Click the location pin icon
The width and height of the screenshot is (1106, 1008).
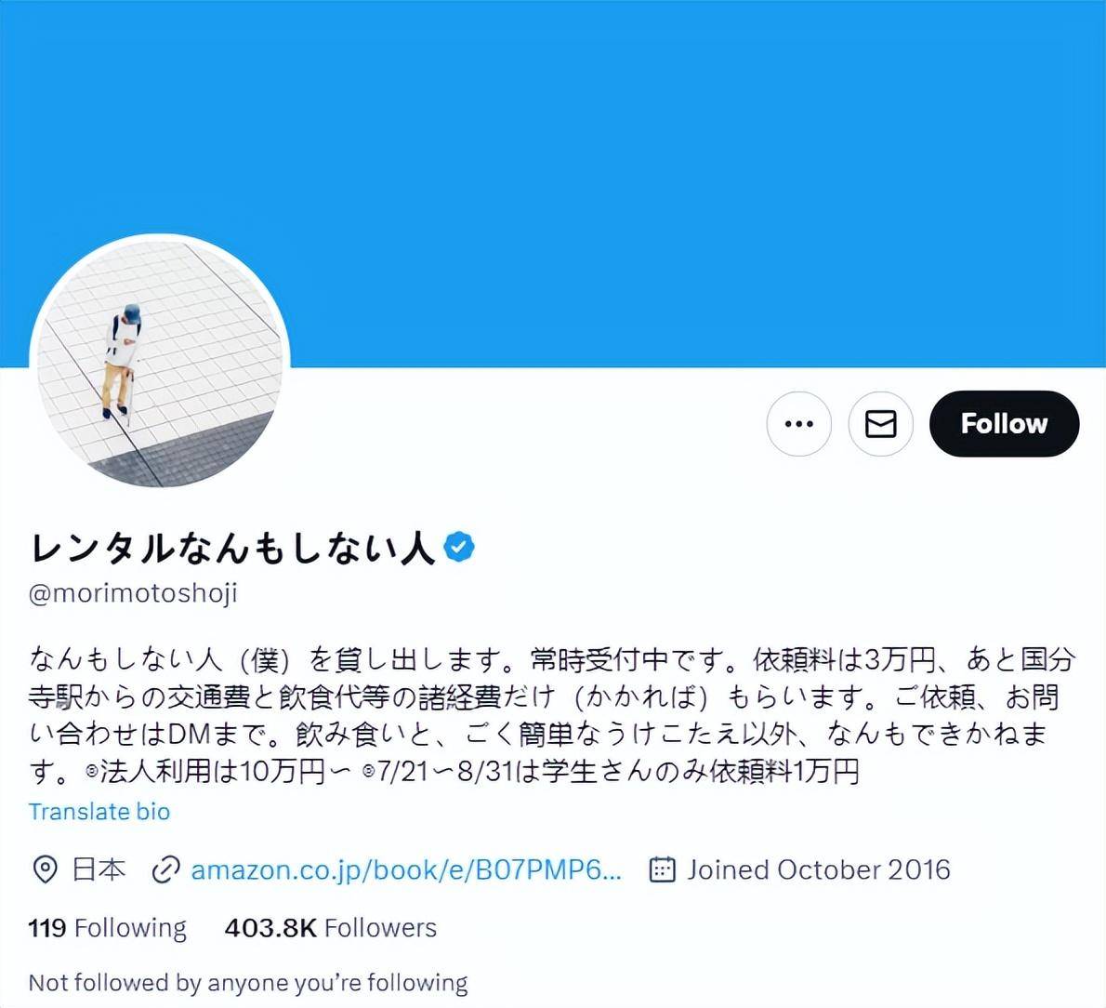pyautogui.click(x=46, y=869)
